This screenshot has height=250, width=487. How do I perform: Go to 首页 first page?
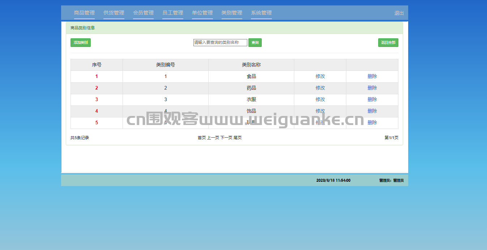tap(202, 138)
